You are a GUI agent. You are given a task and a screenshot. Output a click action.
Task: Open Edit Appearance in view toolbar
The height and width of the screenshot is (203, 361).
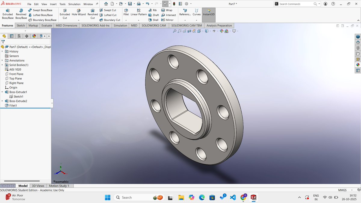(222, 31)
